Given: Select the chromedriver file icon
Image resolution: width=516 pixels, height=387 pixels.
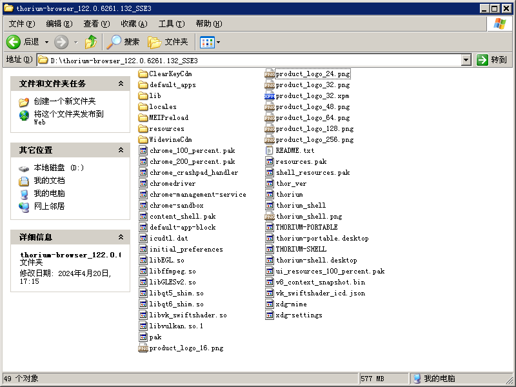Looking at the screenshot, I should tap(143, 184).
